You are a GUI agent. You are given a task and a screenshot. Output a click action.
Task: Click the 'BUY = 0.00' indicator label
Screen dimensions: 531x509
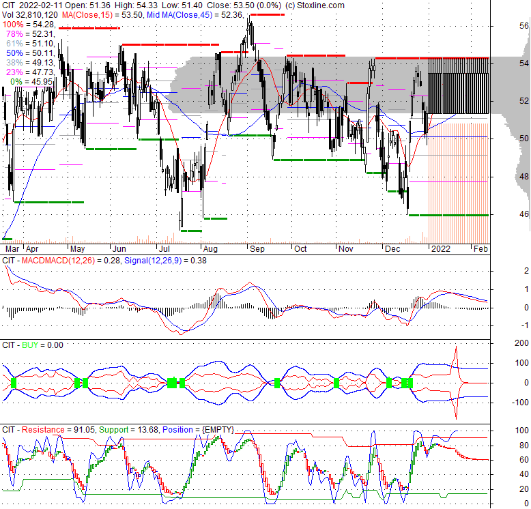tap(42, 345)
